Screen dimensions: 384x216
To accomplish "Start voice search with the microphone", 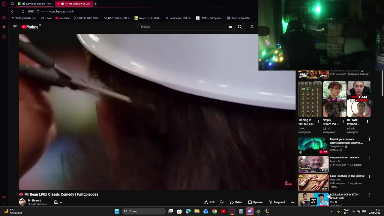I will pos(252,27).
